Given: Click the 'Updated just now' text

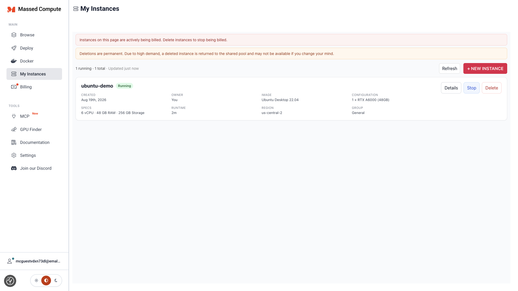Looking at the screenshot, I should [x=124, y=68].
